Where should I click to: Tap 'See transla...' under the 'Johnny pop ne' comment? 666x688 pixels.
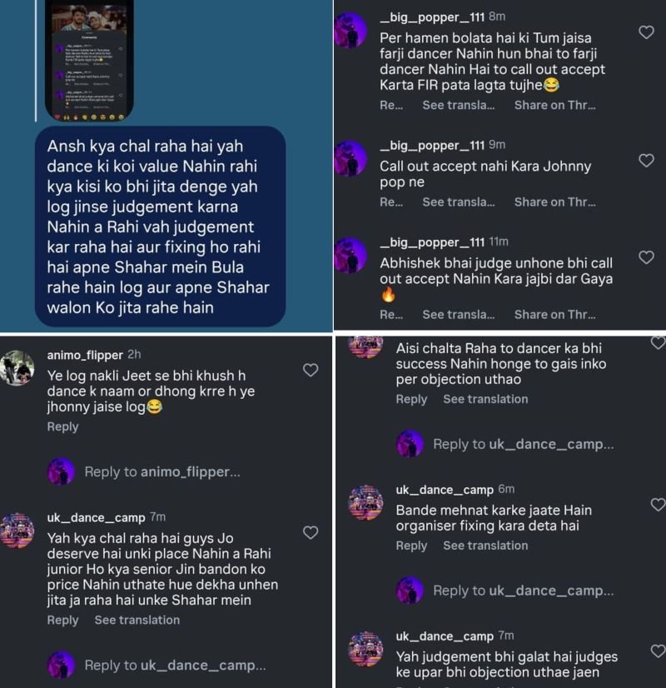458,202
